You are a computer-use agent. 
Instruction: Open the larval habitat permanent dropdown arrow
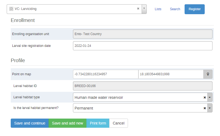click(210, 108)
